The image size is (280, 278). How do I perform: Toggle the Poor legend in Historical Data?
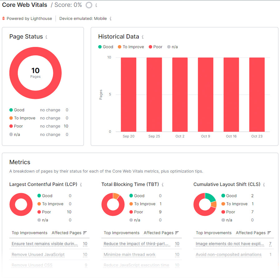pyautogui.click(x=155, y=47)
